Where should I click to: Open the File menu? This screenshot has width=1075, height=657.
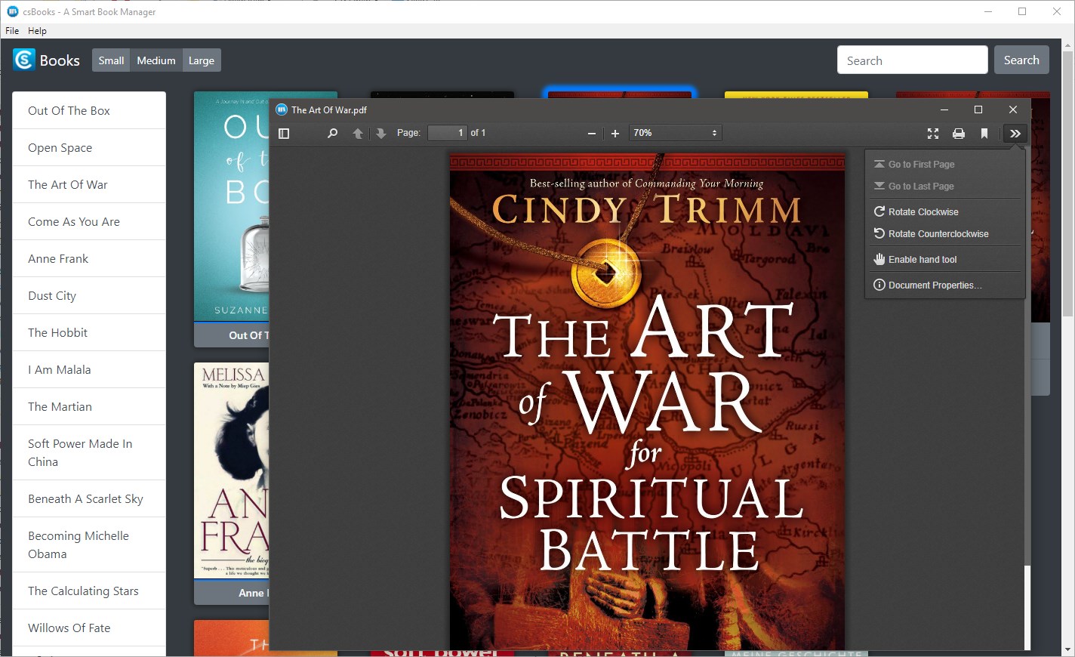[x=12, y=31]
